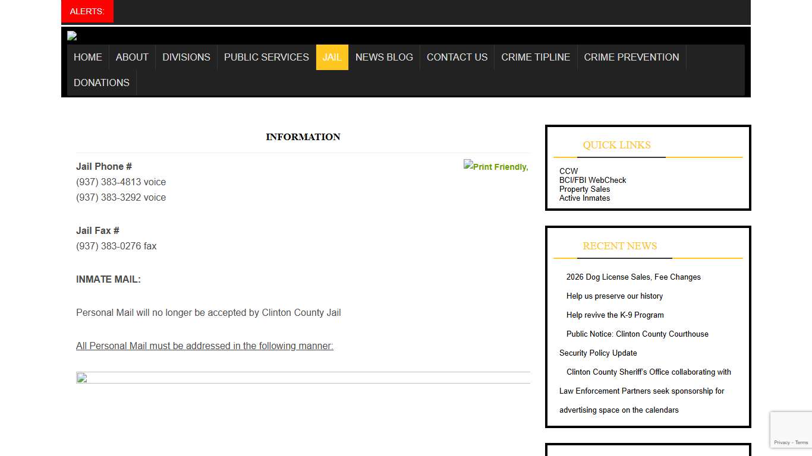This screenshot has width=812, height=456.
Task: Open the News Blog page
Action: tap(384, 58)
